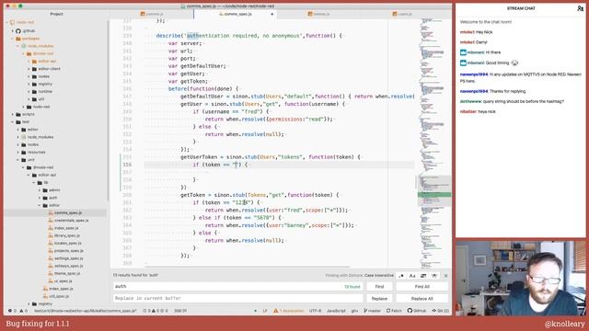This screenshot has height=331, width=589.
Task: Expand the .github folder
Action: (12, 30)
